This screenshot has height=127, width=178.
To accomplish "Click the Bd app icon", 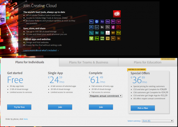I will (97, 33).
